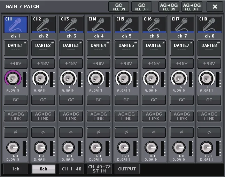This screenshot has width=225, height=177.
Task: Enable AG→DG LINK on channel 3
Action: point(71,116)
